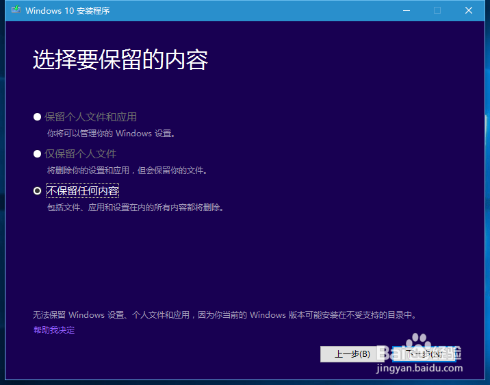
Task: Click the text "你将可以管理你的 Windows 设置。"
Action: point(112,134)
